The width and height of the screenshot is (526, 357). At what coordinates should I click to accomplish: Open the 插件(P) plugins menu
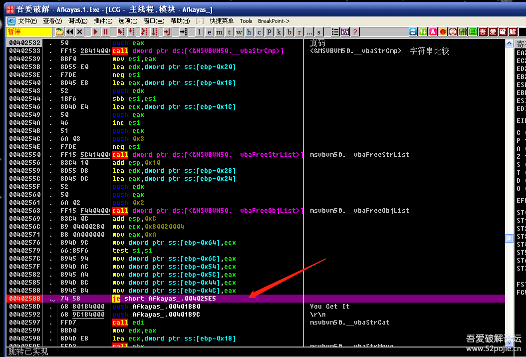click(103, 21)
